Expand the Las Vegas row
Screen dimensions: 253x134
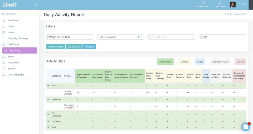[48, 121]
